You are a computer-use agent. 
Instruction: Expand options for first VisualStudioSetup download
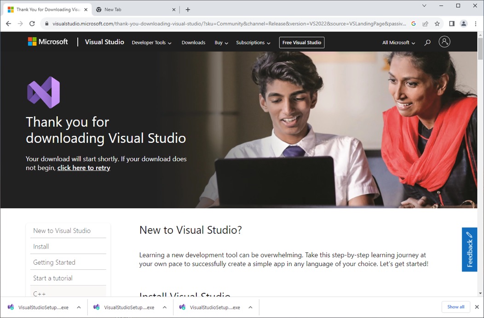79,307
